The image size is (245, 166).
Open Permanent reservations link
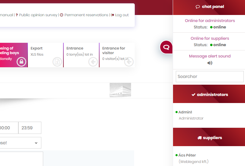86,15
